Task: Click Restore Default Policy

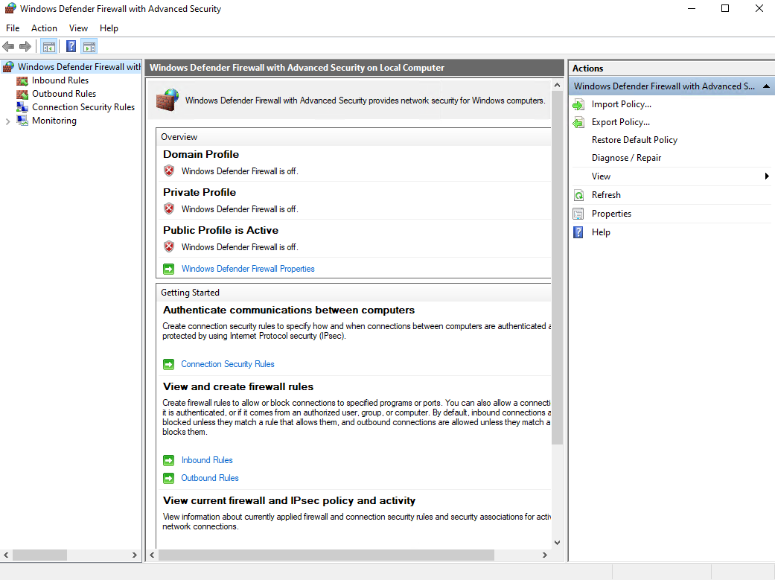Action: 634,139
